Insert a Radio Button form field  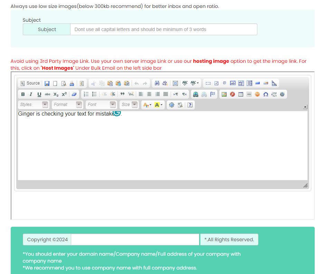tap(225, 83)
